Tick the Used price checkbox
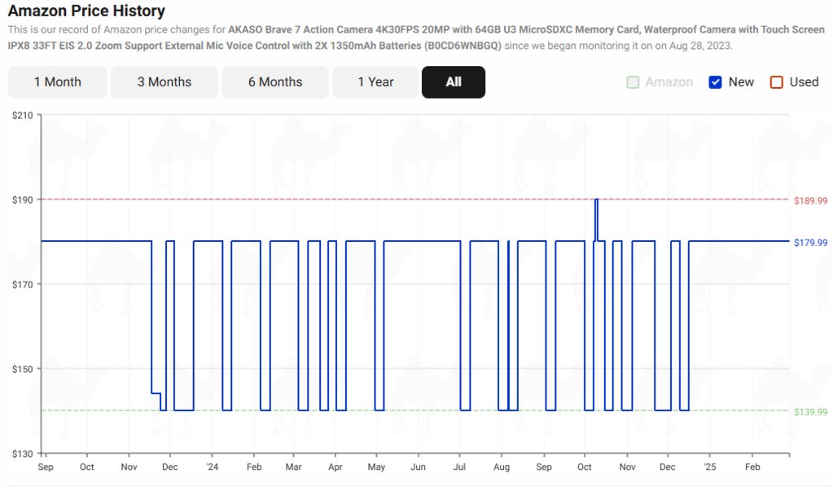The width and height of the screenshot is (833, 487). pos(776,82)
